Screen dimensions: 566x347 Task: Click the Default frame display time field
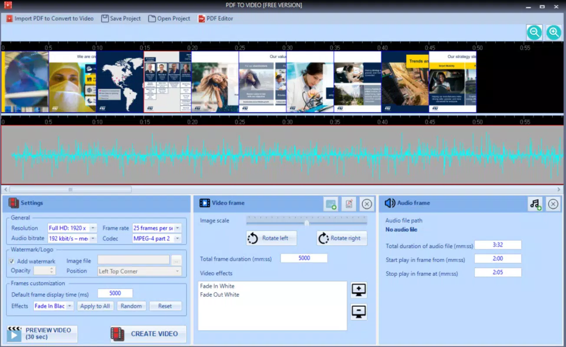115,294
